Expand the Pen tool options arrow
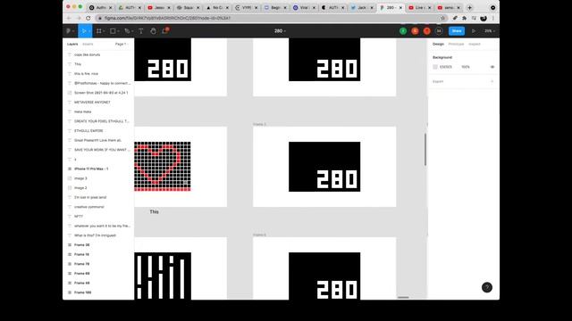The height and width of the screenshot is (321, 572). [132, 31]
